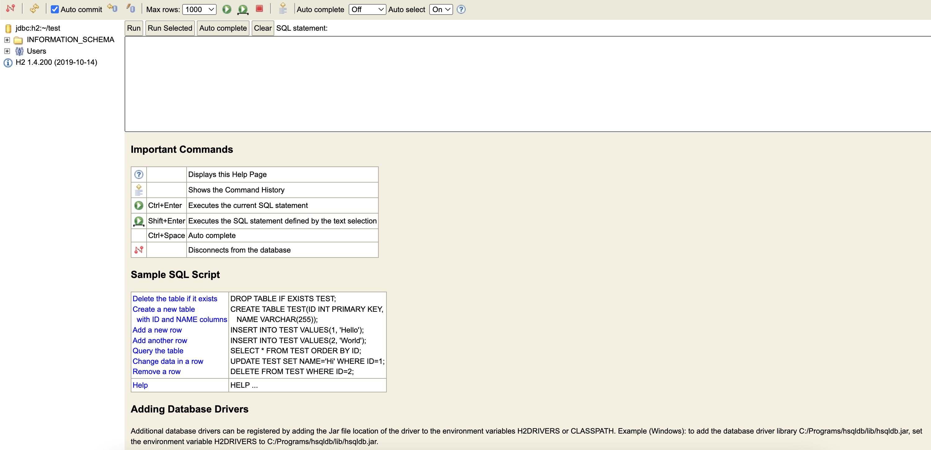Toggle the Auto commit checkbox
Screen dimensions: 931x450
pyautogui.click(x=55, y=9)
